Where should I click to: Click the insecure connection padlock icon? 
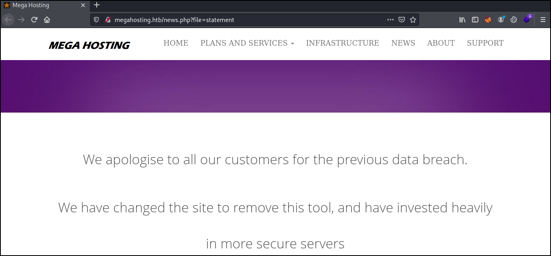pos(108,19)
